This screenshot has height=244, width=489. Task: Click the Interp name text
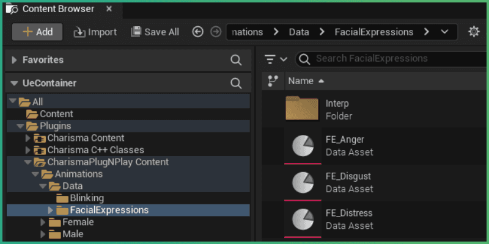(x=337, y=103)
